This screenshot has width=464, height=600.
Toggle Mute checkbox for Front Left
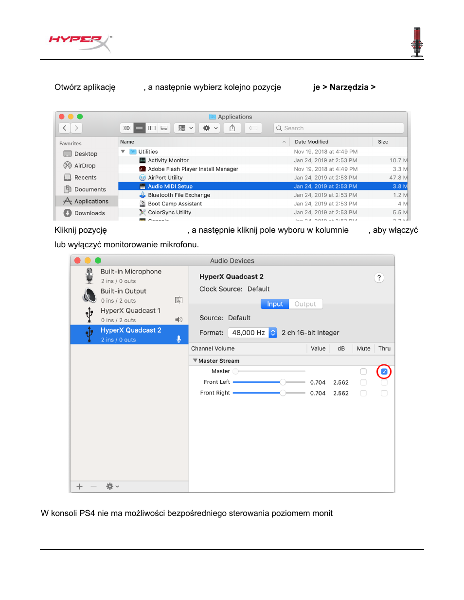click(x=363, y=382)
